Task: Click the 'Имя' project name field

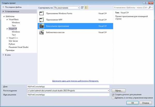Action: coord(68,87)
